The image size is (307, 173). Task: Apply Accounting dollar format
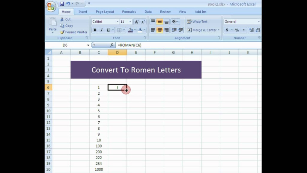pyautogui.click(x=227, y=30)
